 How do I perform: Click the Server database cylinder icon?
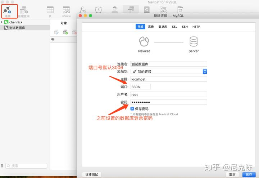[x=194, y=41]
